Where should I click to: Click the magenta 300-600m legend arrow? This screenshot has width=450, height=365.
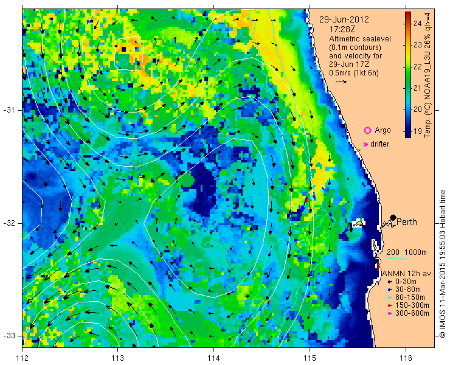390,313
